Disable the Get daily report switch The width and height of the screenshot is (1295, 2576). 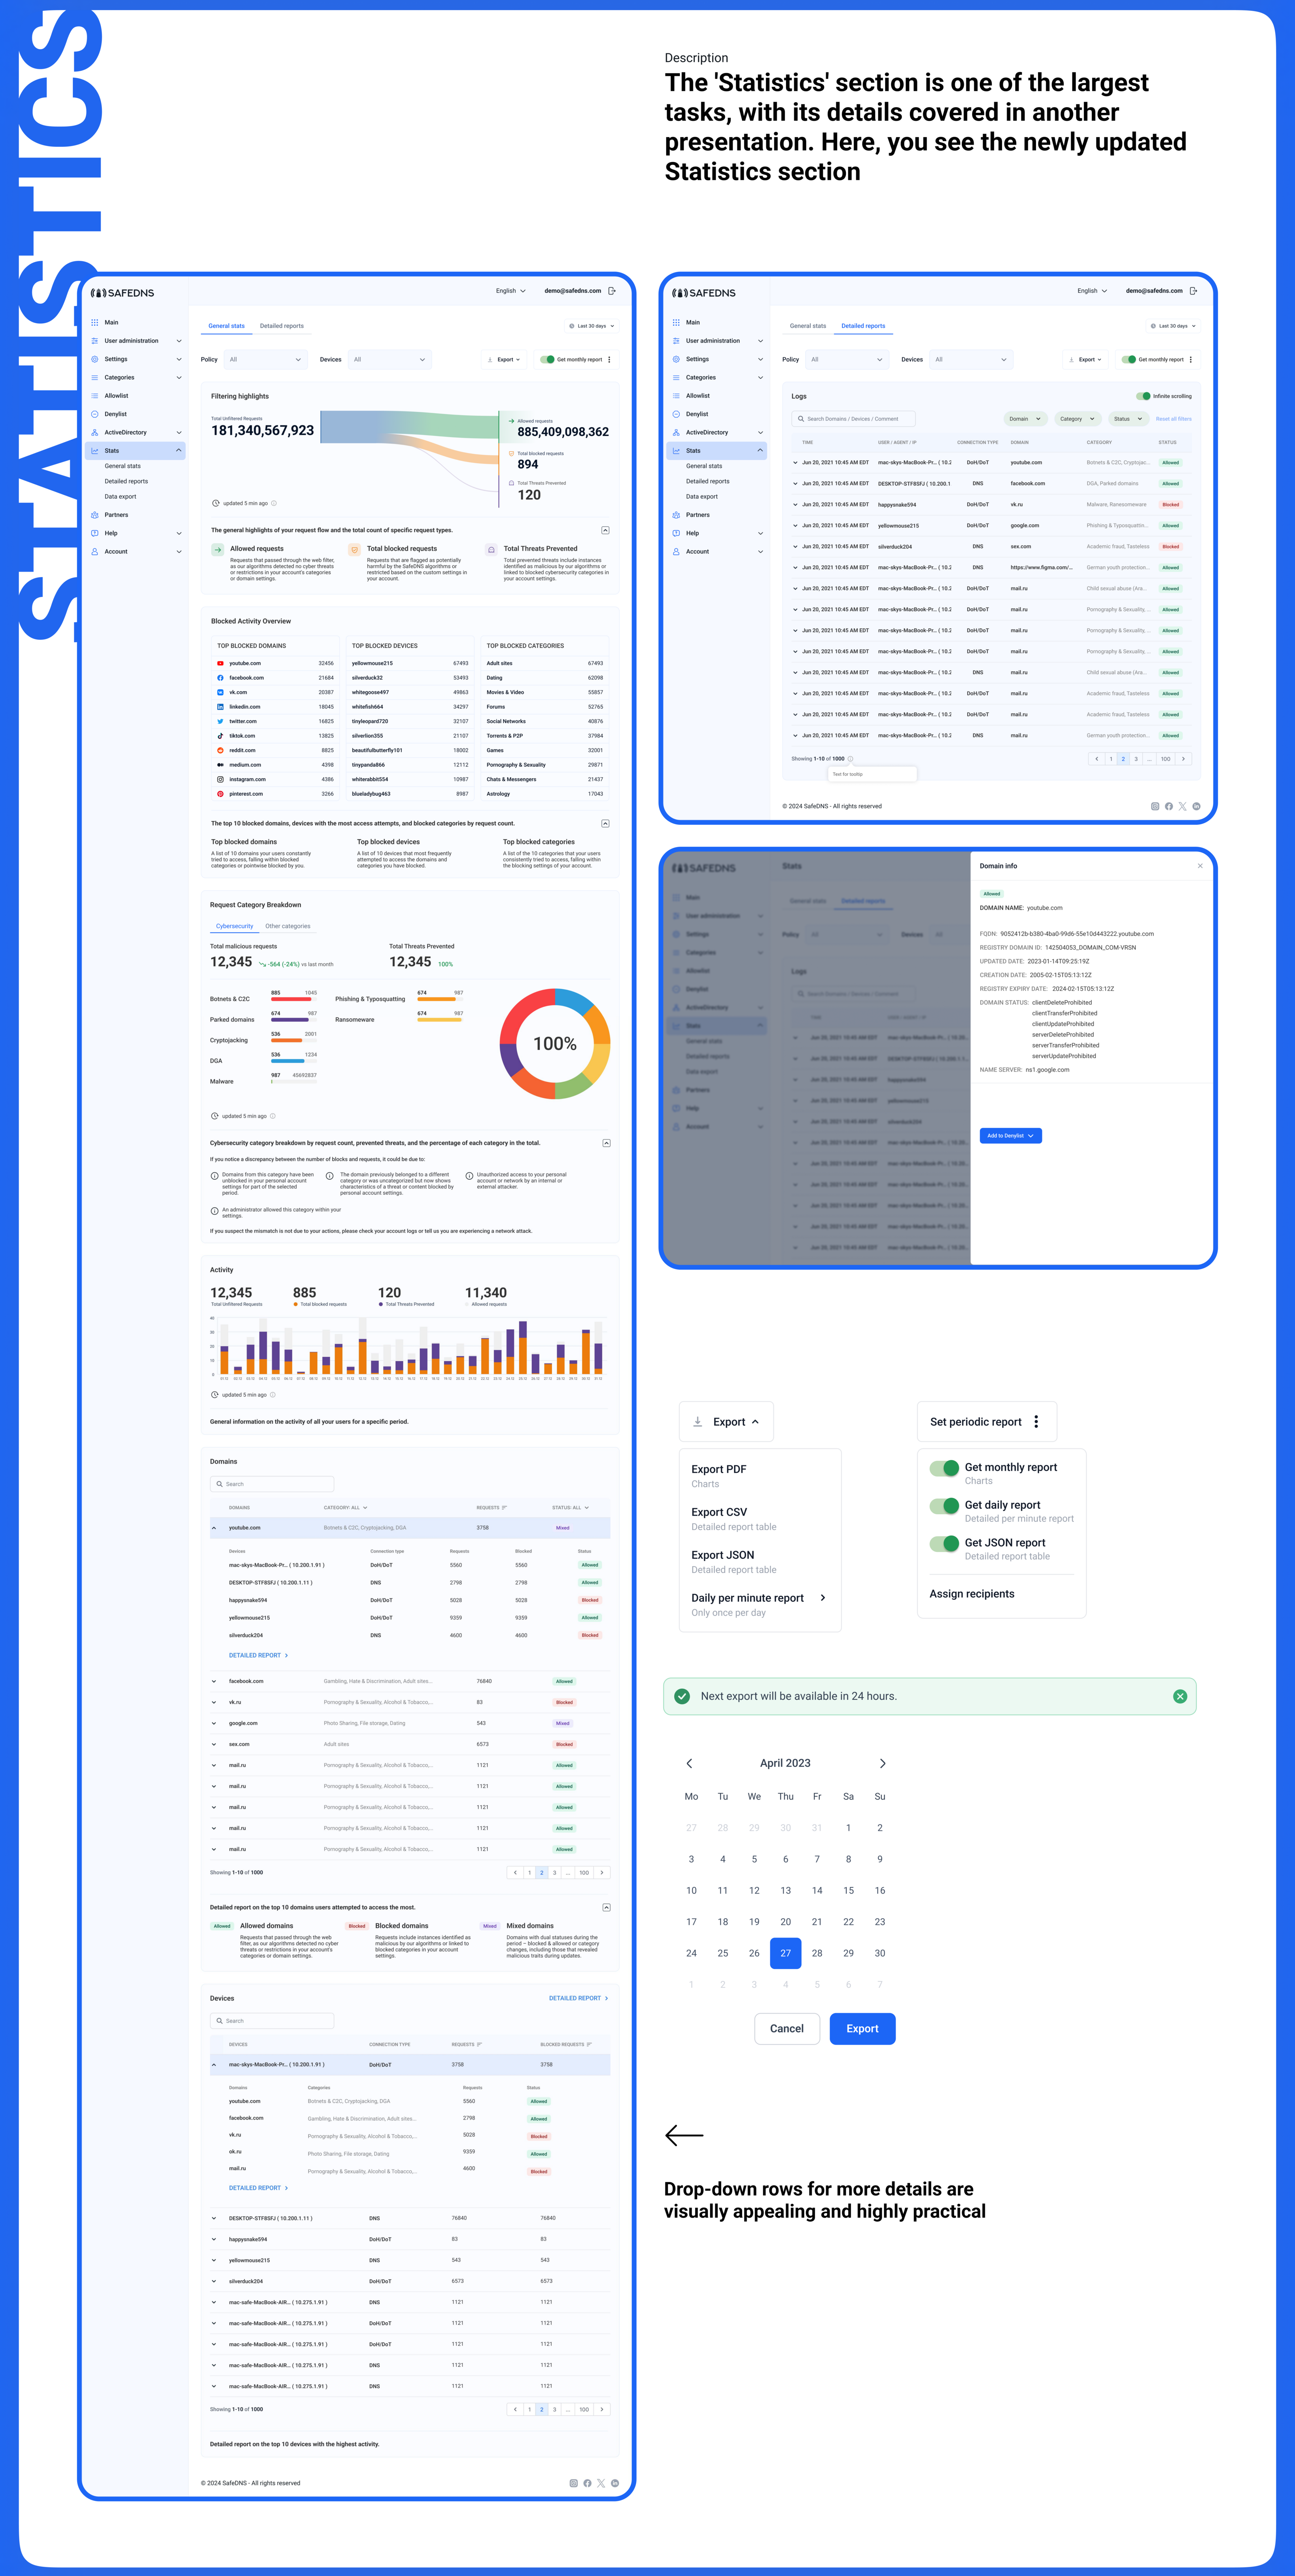click(944, 1506)
